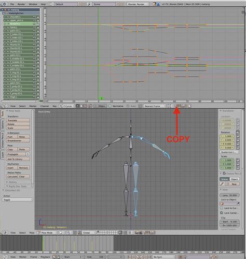Click the auto keyframe record button
The height and width of the screenshot is (259, 246).
pyautogui.click(x=180, y=257)
